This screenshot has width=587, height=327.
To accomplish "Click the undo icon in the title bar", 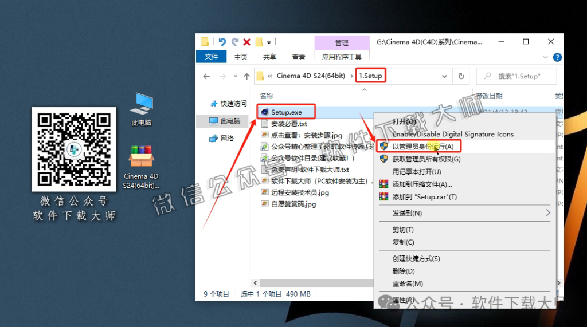I will [x=222, y=42].
